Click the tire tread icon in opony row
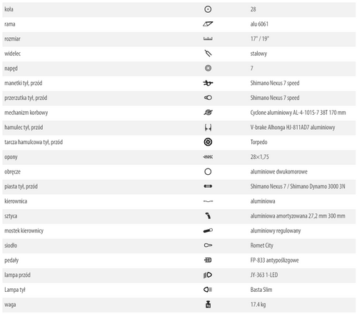The image size is (357, 314). pos(208,157)
